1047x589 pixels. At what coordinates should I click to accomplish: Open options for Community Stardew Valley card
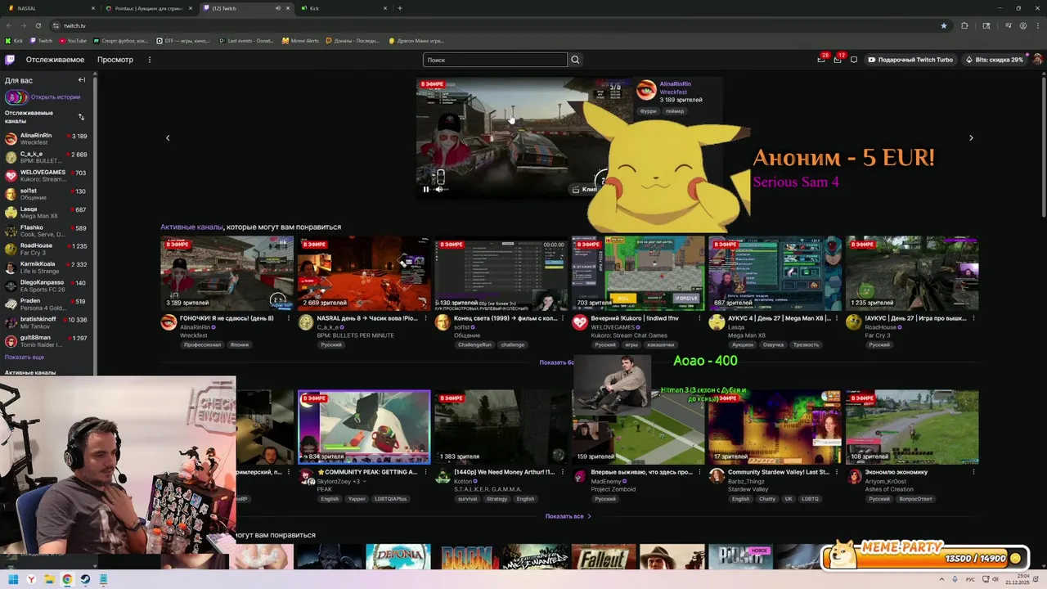tap(837, 472)
